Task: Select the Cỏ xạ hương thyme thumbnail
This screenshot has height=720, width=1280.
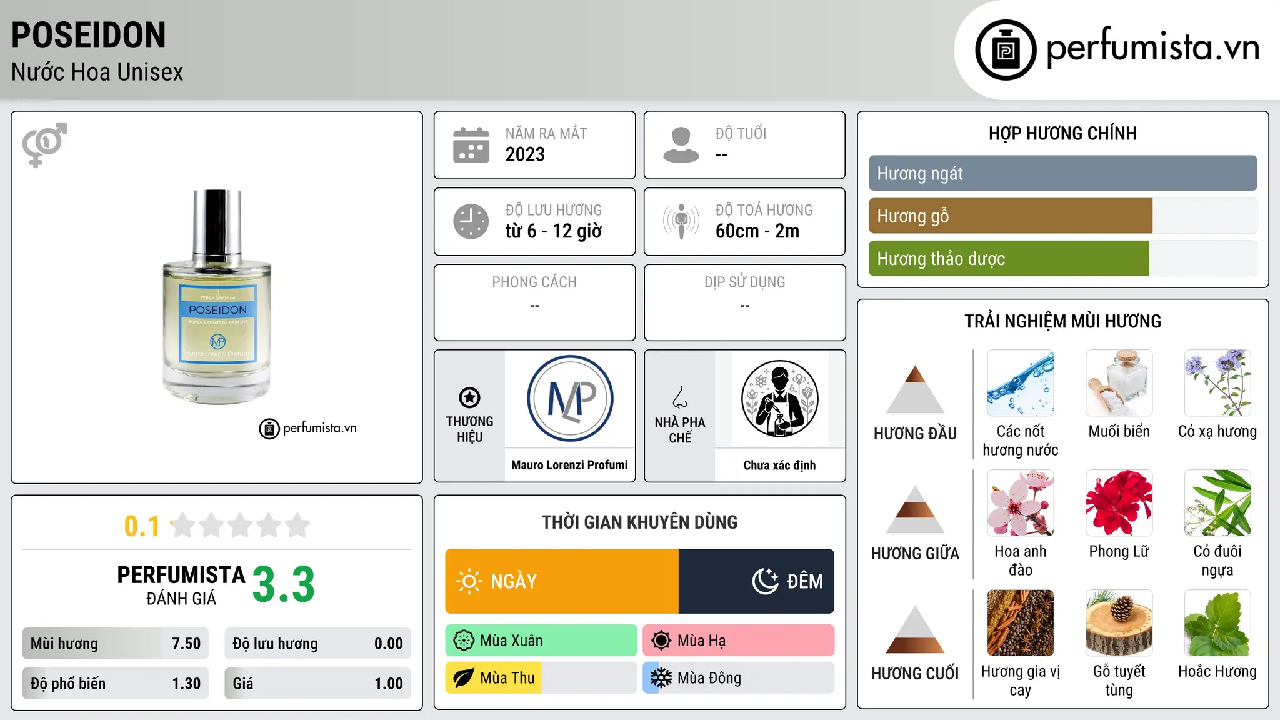Action: 1217,383
